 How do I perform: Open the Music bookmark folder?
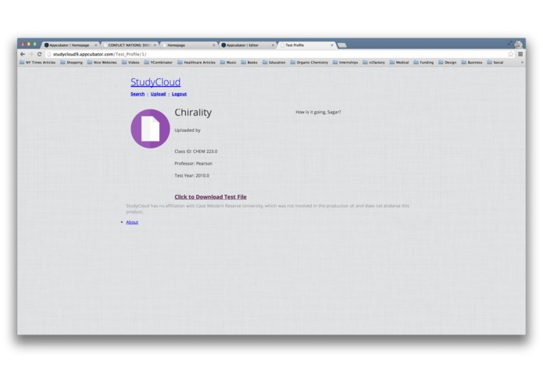[228, 63]
